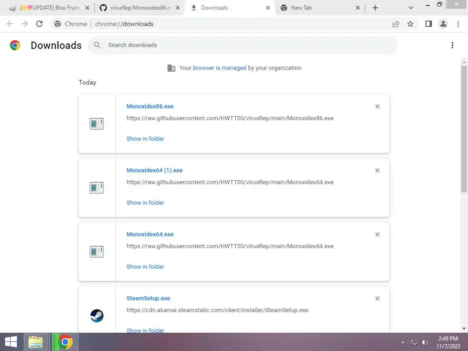Open File Explorer from the taskbar

pyautogui.click(x=36, y=342)
